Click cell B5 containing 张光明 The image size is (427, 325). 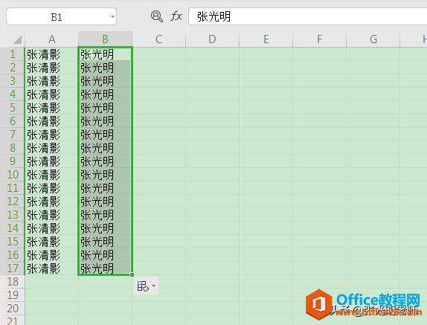[x=105, y=108]
